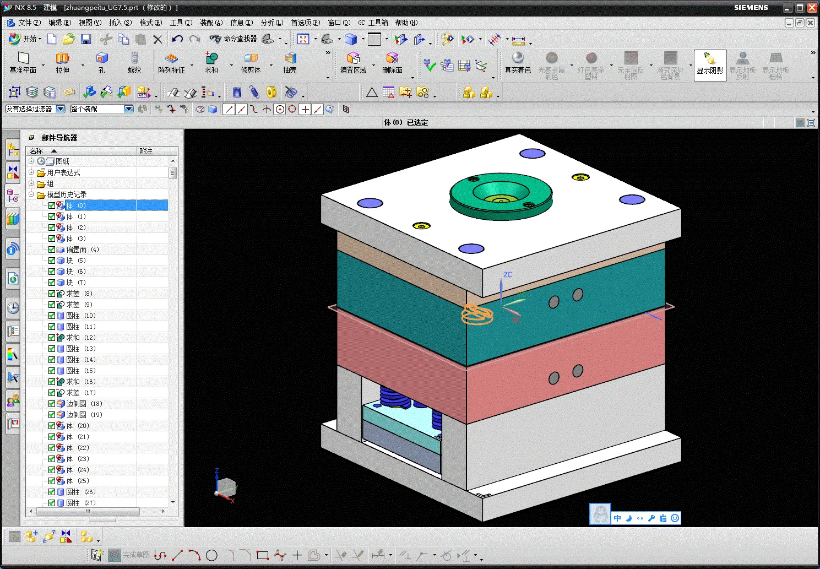Select the sketch Rectangle tool
Viewport: 820px width, 569px height.
[x=263, y=555]
